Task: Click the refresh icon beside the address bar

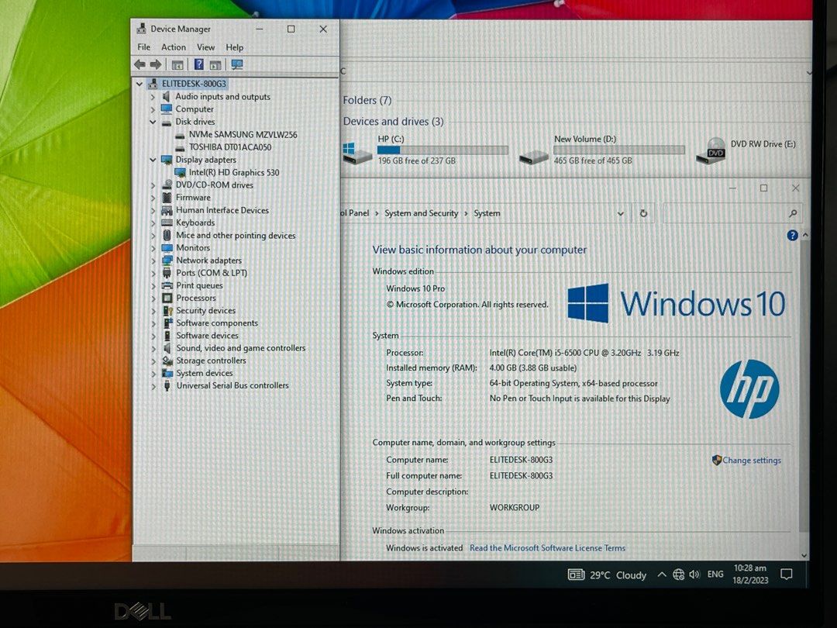Action: [644, 213]
